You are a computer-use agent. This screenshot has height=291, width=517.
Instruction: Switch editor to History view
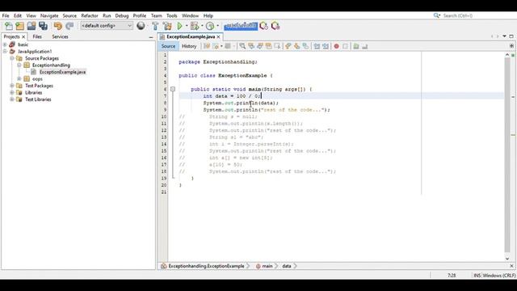tap(189, 46)
